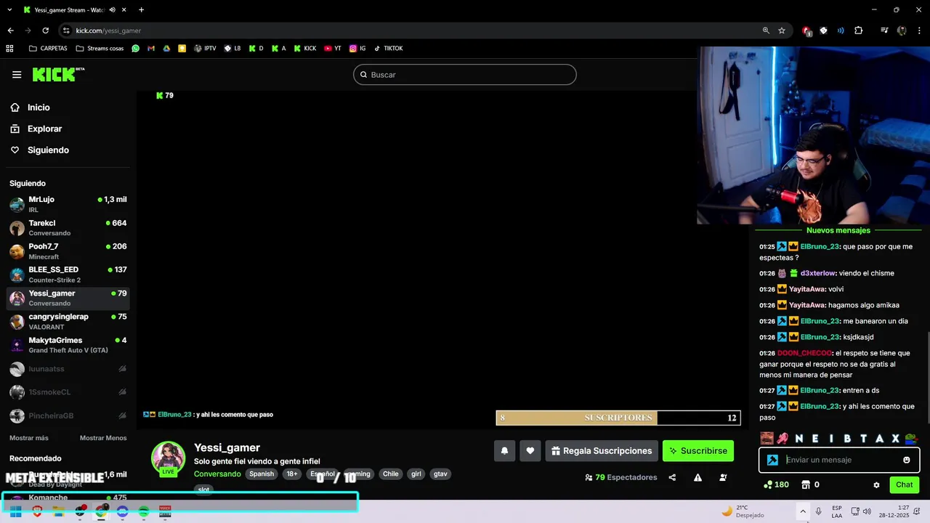This screenshot has height=523, width=930.
Task: Open the Kick hamburger menu
Action: click(x=17, y=75)
